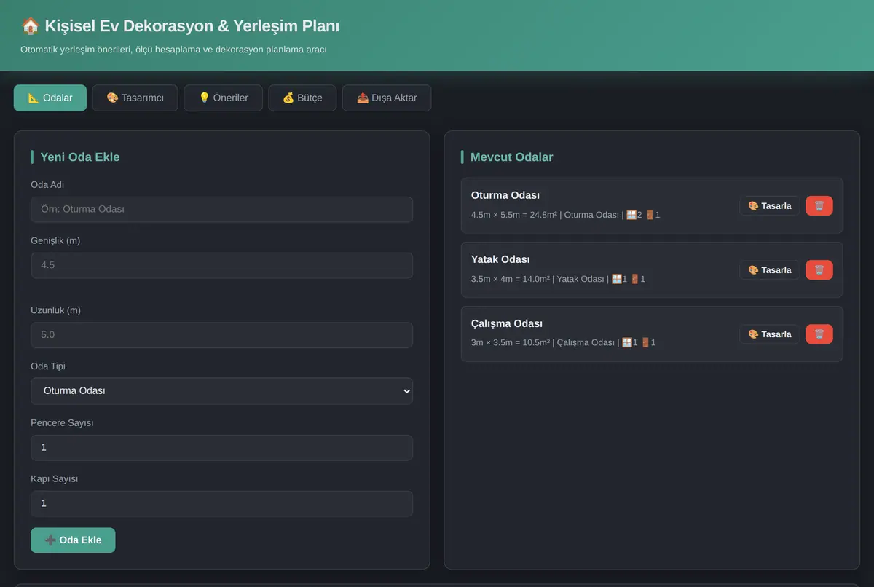Click Tasarla for Çalışma Odası
This screenshot has width=874, height=587.
(x=770, y=334)
